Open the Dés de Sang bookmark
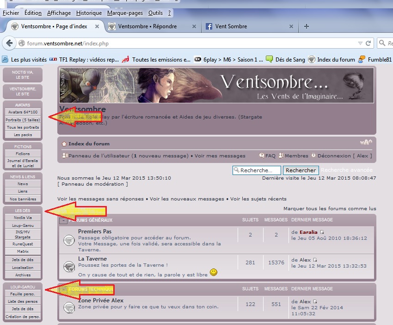This screenshot has height=325, width=393. pyautogui.click(x=284, y=59)
